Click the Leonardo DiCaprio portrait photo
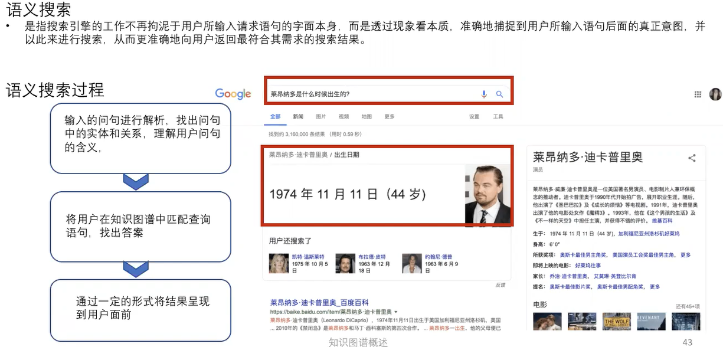The height and width of the screenshot is (347, 723). coord(488,194)
